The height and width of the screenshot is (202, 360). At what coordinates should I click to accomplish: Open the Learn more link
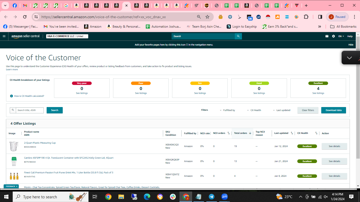pos(12,69)
